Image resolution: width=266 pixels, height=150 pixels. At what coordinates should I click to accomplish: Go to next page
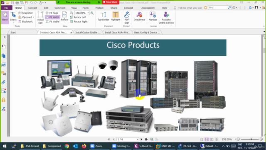[141, 139]
